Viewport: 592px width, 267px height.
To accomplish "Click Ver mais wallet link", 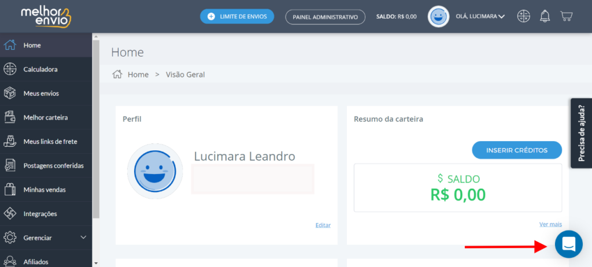I will (x=550, y=224).
